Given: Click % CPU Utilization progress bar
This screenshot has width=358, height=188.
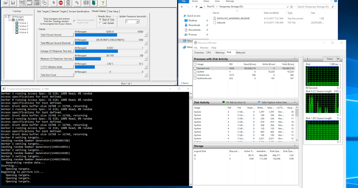Looking at the screenshot, I should click(109, 67).
